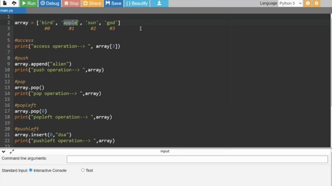Expand the input panel to fullscreen
Image resolution: width=332 pixels, height=186 pixels.
[x=12, y=151]
